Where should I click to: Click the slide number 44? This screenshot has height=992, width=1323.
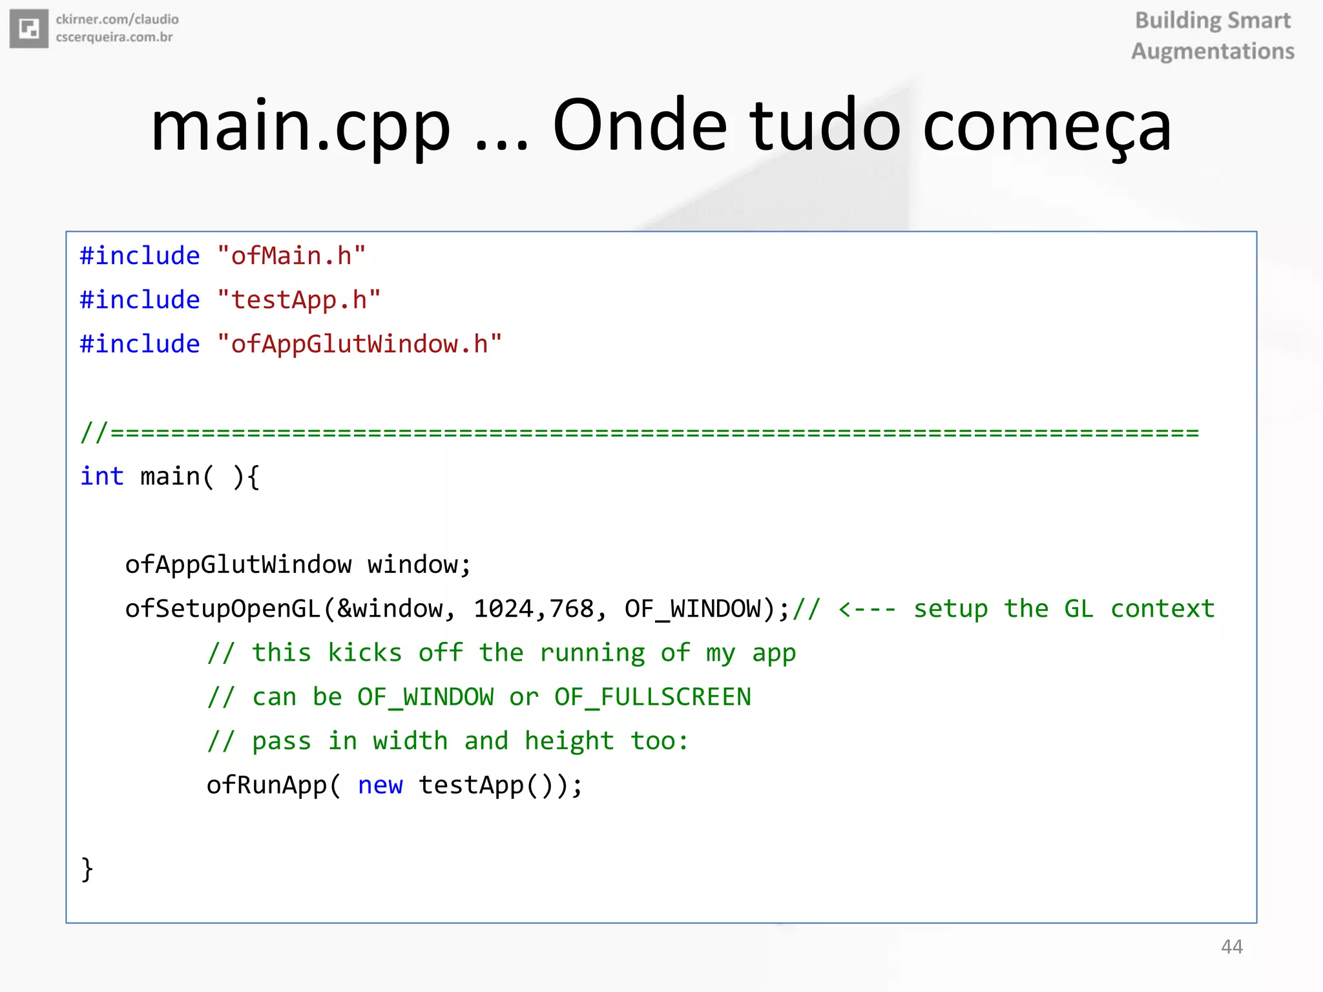(x=1232, y=947)
